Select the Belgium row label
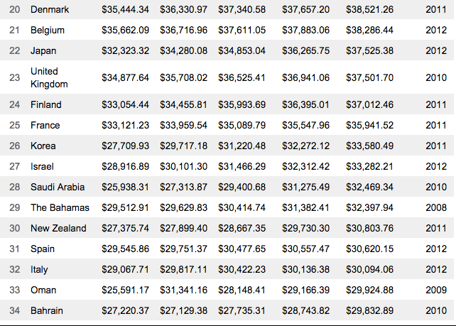The width and height of the screenshot is (456, 326). point(48,31)
